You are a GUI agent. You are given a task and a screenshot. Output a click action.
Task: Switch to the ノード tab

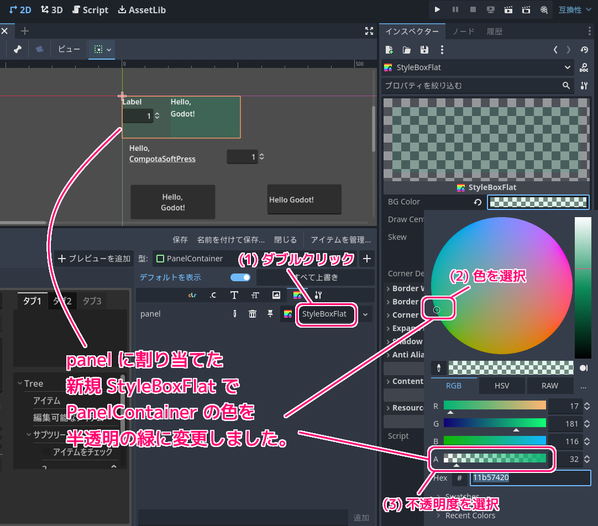point(463,31)
